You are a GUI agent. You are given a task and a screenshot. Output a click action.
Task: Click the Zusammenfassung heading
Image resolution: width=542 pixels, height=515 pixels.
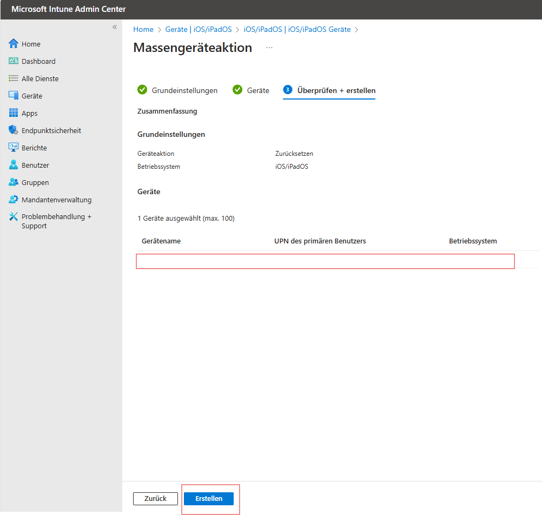point(167,111)
